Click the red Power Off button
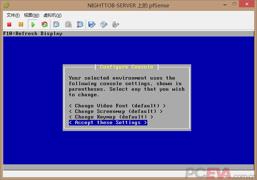 coord(9,24)
